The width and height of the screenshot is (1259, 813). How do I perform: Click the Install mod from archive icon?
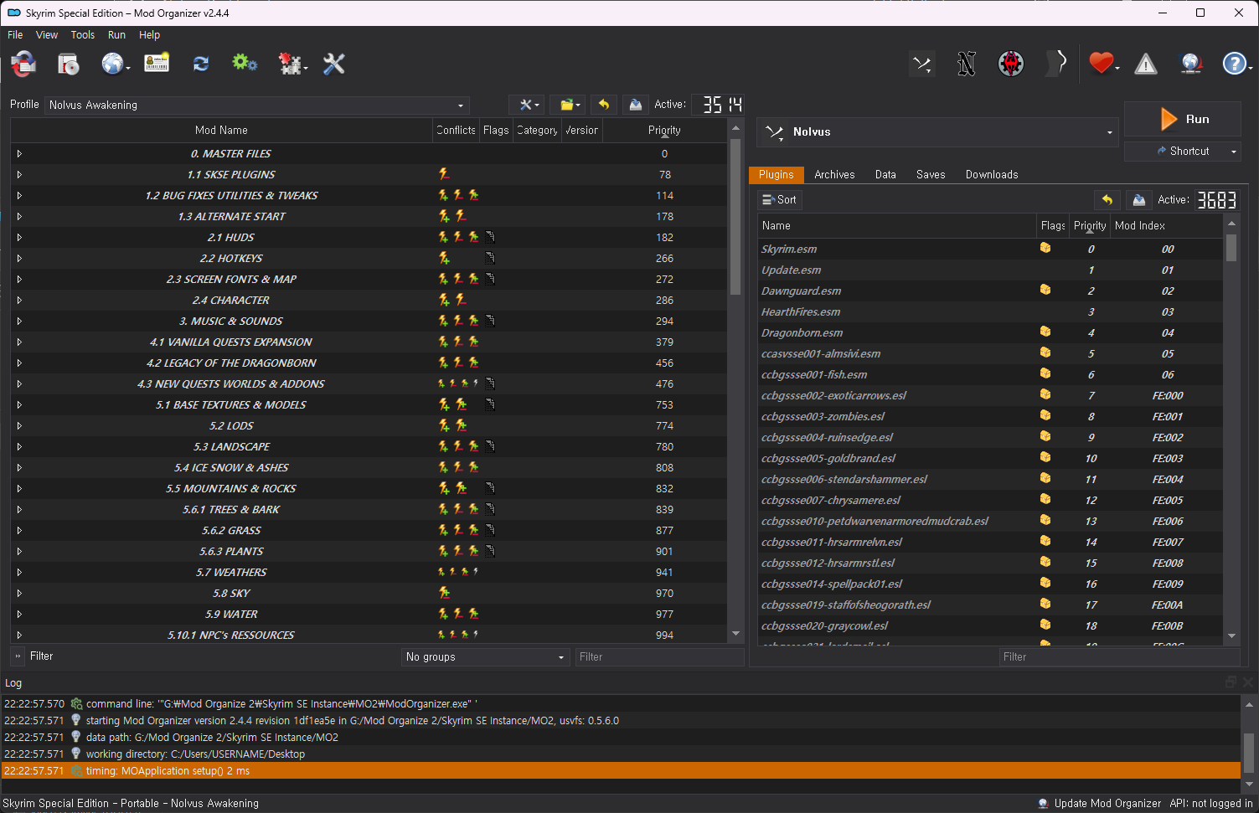click(x=68, y=64)
